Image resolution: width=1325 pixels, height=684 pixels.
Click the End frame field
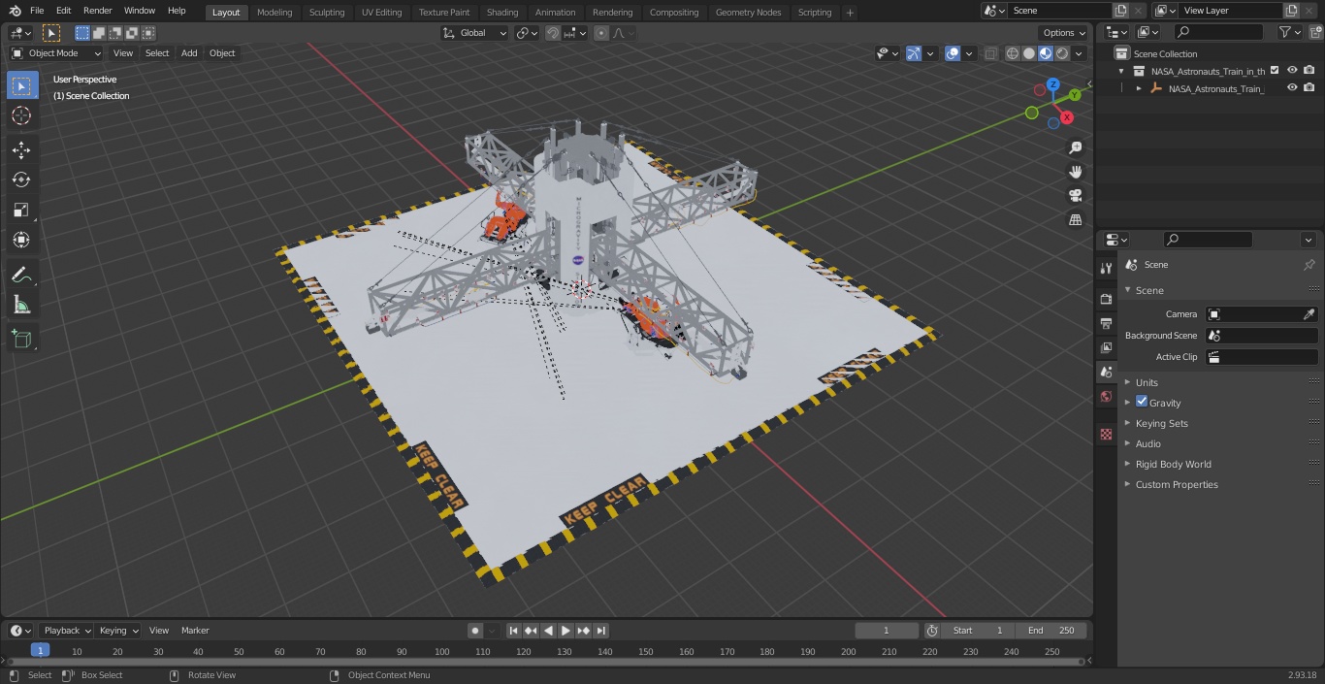[x=1050, y=631]
